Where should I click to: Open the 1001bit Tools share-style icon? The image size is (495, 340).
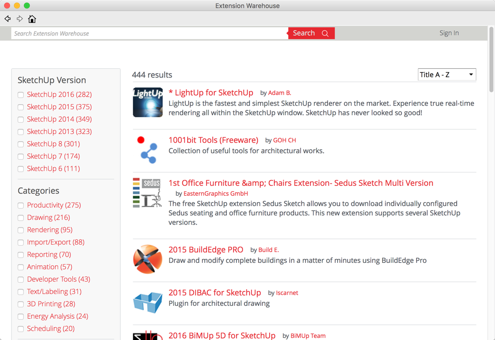(x=148, y=150)
